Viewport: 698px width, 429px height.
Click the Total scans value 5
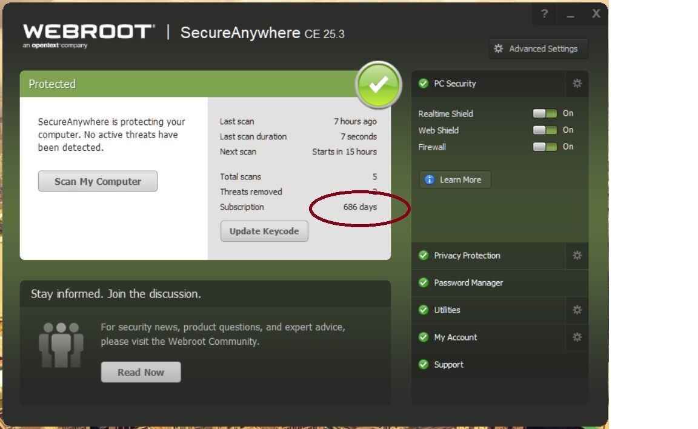pyautogui.click(x=375, y=177)
